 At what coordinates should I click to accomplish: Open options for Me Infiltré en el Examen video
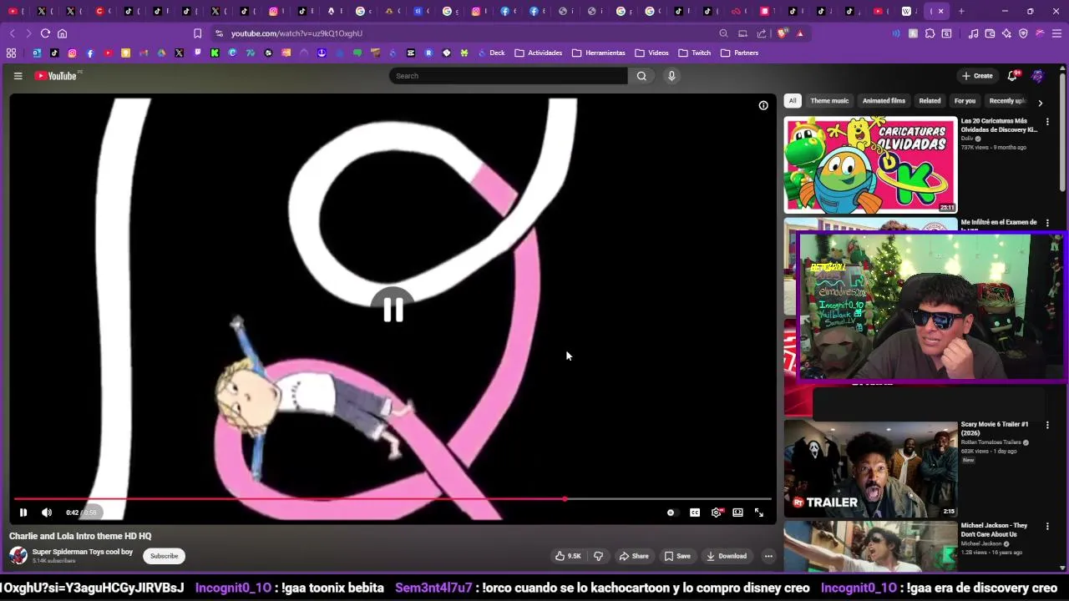1047,224
